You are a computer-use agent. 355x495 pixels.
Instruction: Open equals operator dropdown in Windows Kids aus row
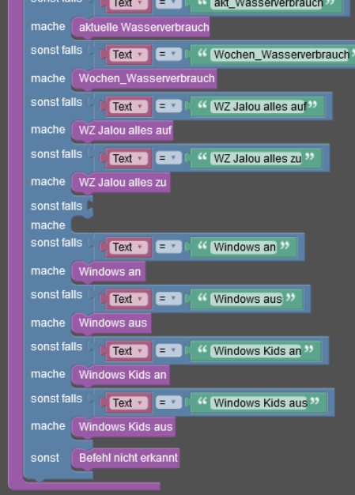pos(168,402)
